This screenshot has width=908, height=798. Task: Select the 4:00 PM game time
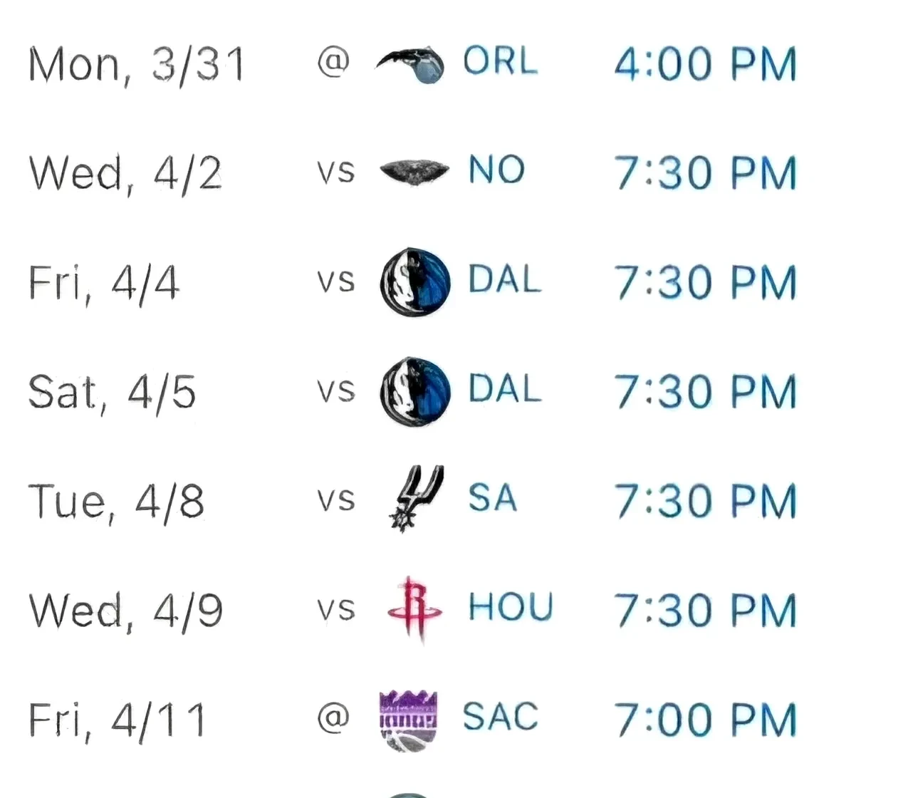pos(705,64)
